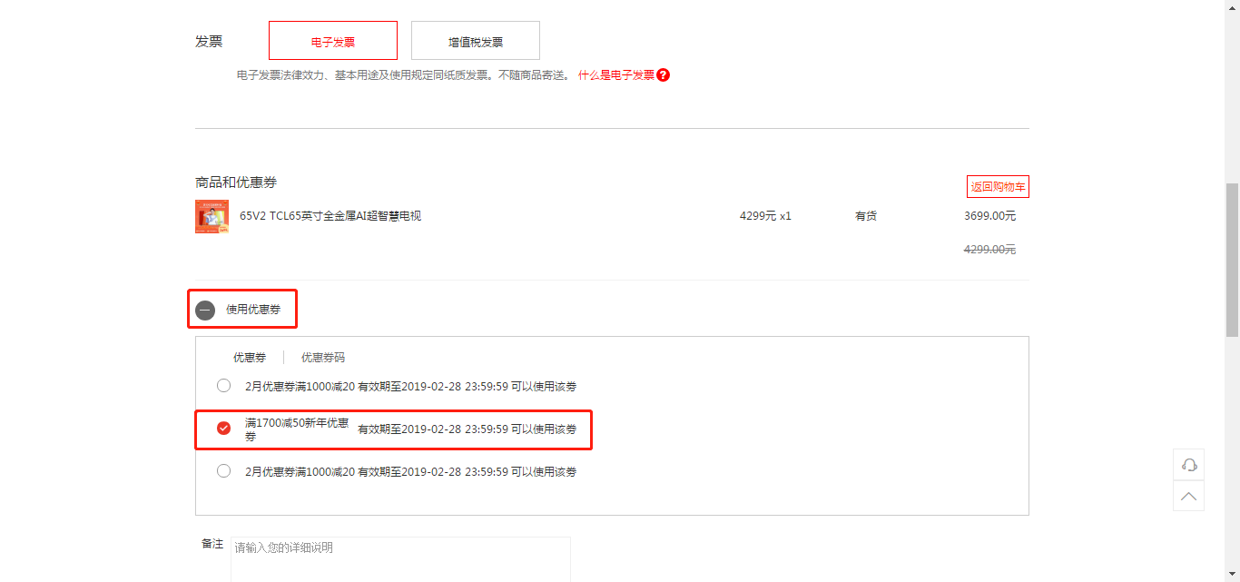This screenshot has width=1240, height=582.
Task: Click the back-to-top arrow icon
Action: pos(1188,496)
